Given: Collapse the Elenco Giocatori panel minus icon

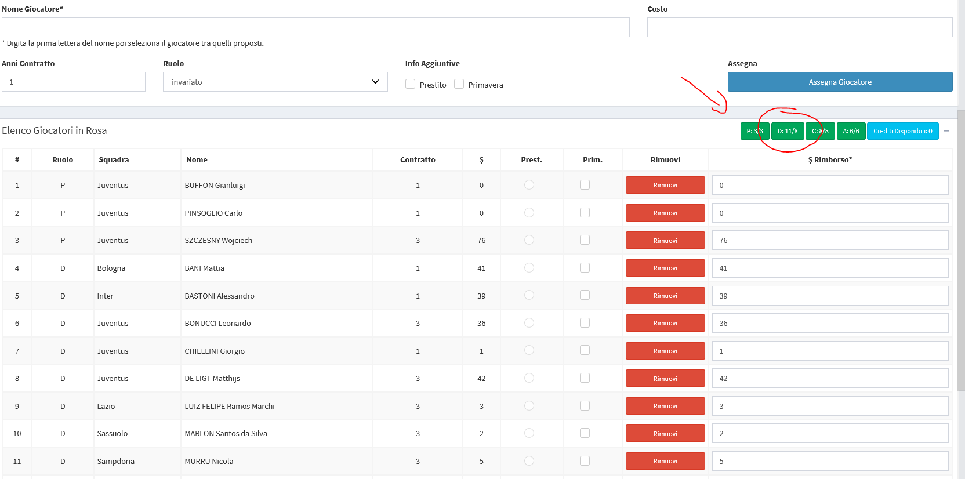Looking at the screenshot, I should click(x=946, y=131).
